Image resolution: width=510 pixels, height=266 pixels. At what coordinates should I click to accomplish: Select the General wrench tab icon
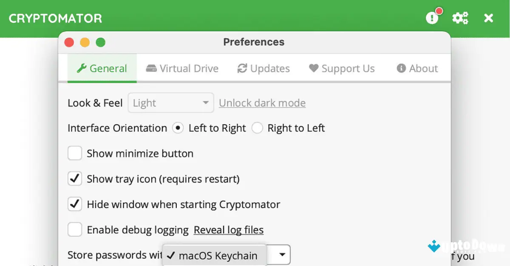[x=82, y=68]
